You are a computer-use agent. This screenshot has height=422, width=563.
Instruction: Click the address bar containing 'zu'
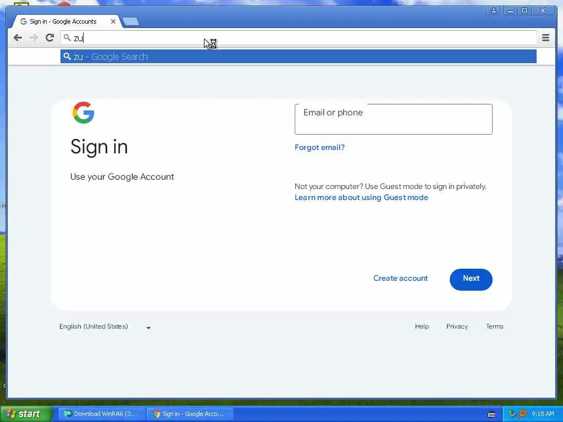(x=298, y=38)
